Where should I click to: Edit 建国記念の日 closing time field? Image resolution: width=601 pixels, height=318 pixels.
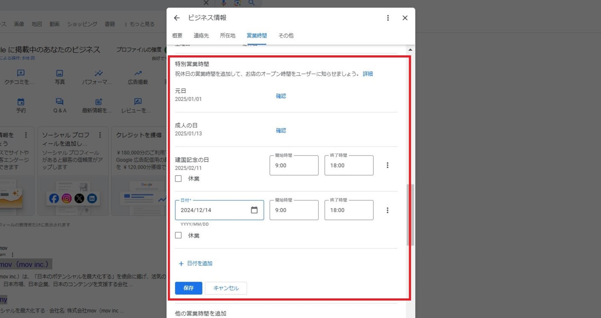tap(349, 165)
